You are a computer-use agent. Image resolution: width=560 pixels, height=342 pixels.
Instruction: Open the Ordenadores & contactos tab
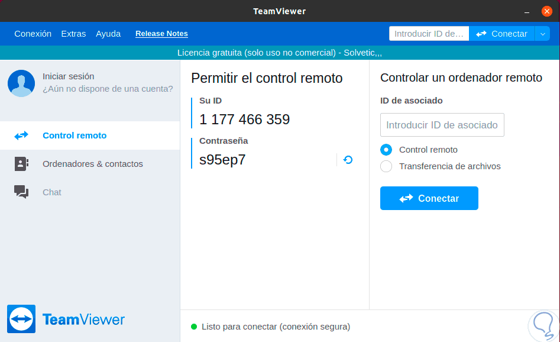click(x=90, y=164)
